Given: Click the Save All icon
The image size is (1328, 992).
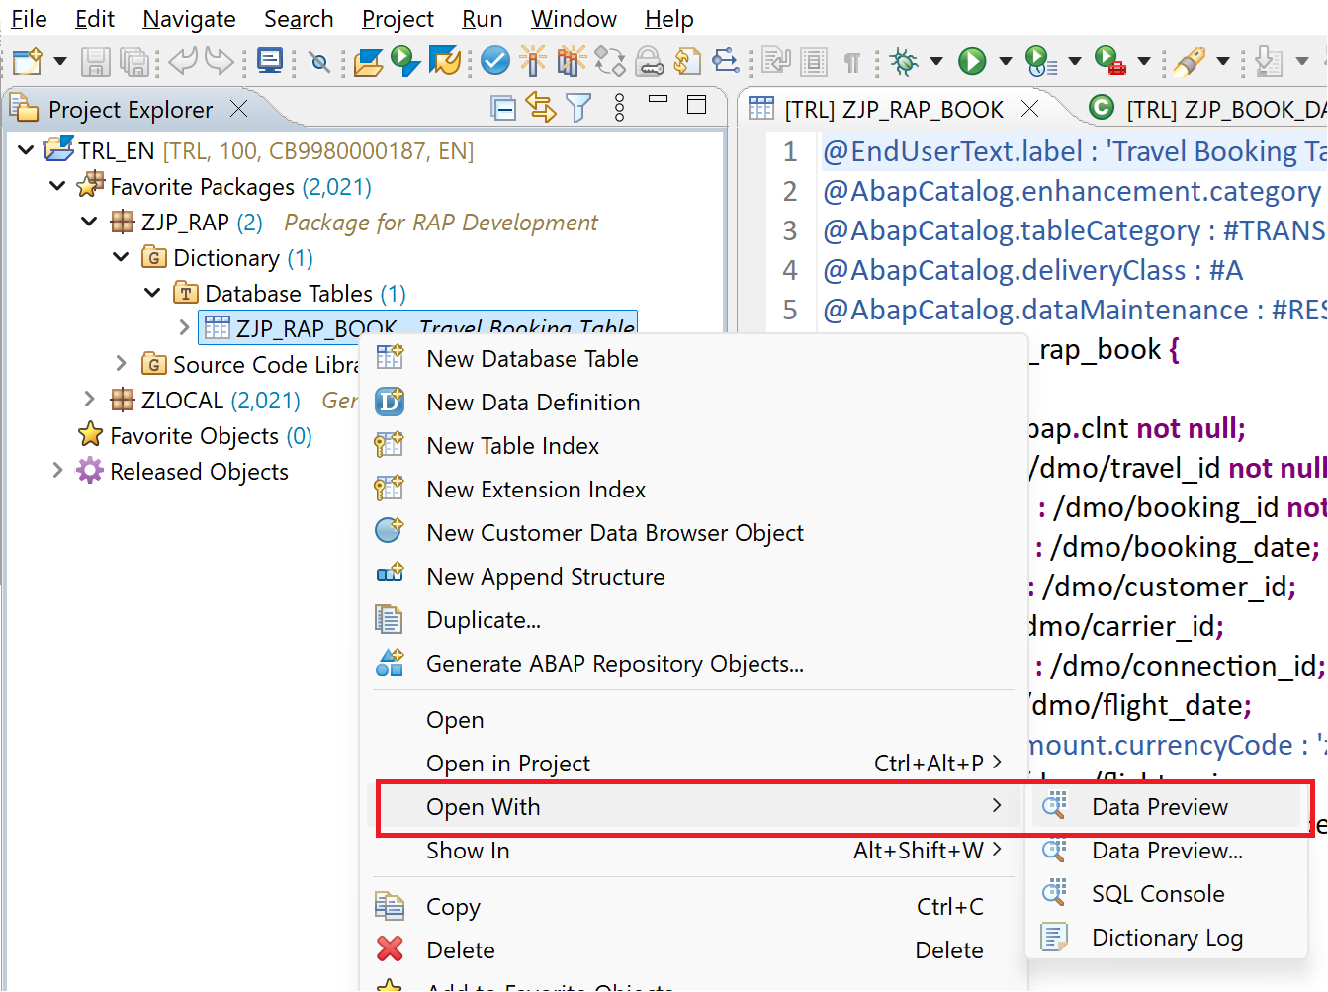Looking at the screenshot, I should (x=133, y=61).
